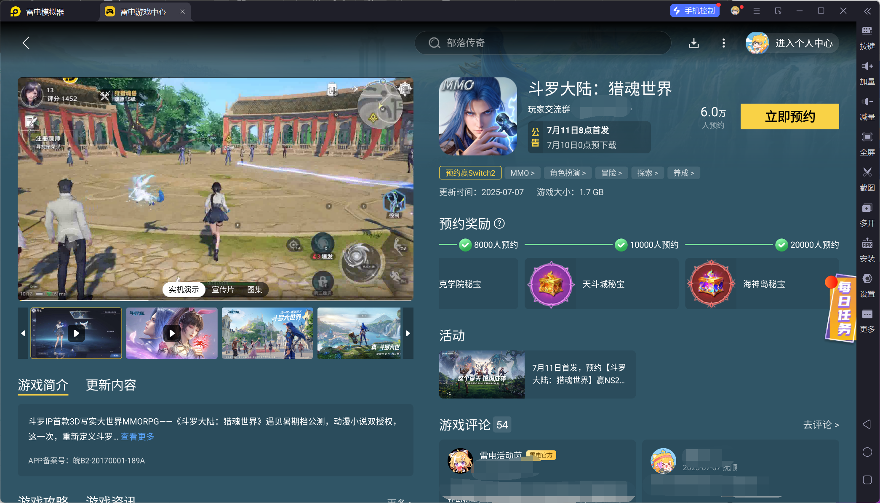This screenshot has width=880, height=503.
Task: Click the 天斗城秘宝 reward chest icon
Action: pyautogui.click(x=551, y=284)
